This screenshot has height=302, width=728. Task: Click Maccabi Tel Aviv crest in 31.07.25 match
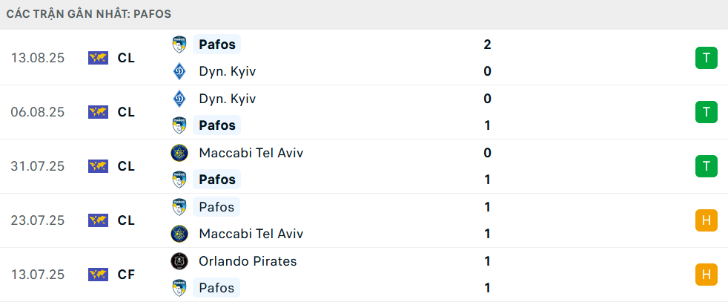[x=179, y=153]
